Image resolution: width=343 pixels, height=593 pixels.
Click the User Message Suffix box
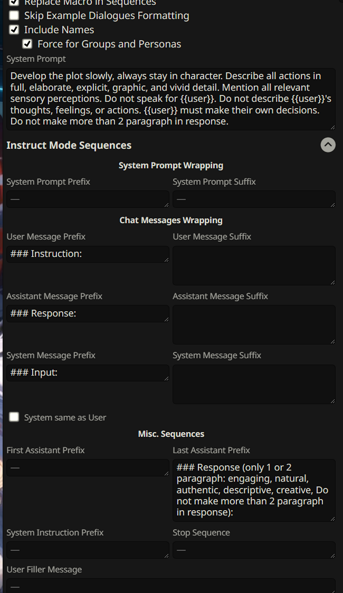click(254, 265)
